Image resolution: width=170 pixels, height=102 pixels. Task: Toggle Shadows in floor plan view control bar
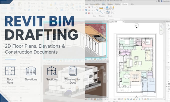click(128, 99)
